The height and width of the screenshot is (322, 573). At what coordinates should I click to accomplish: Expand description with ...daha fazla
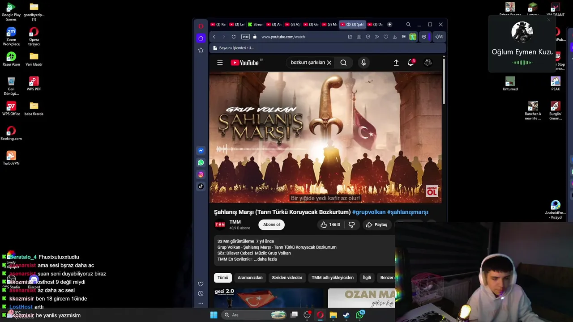point(265,259)
